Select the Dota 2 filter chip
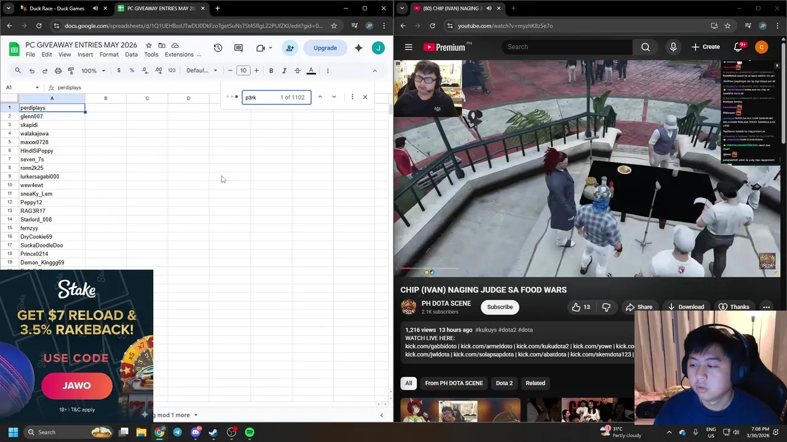 504,383
